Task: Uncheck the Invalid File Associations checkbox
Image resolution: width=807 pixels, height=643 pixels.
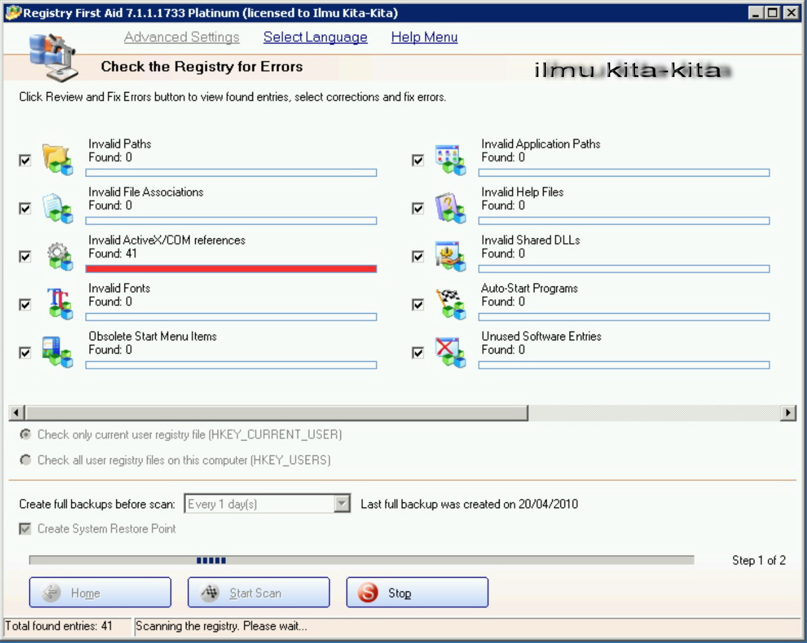Action: click(x=25, y=208)
